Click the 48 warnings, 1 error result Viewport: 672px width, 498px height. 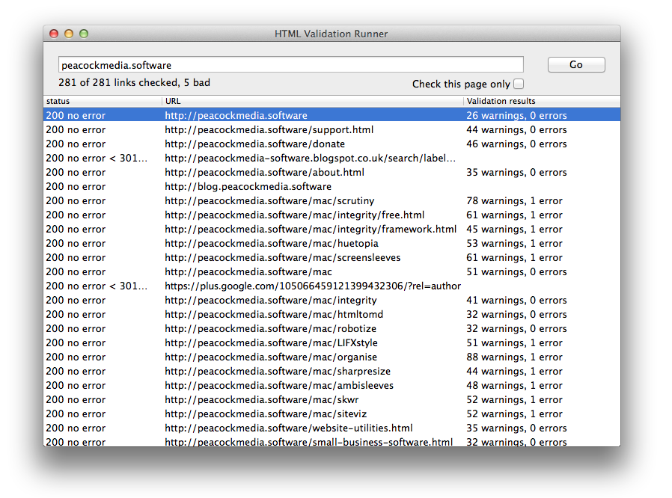514,385
